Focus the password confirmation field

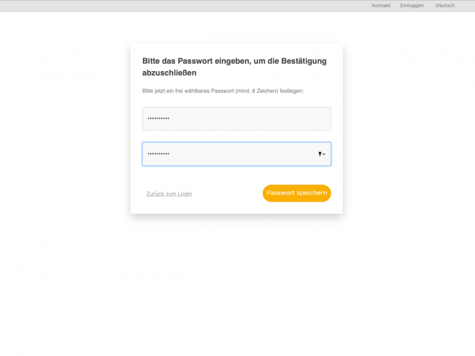pos(237,154)
